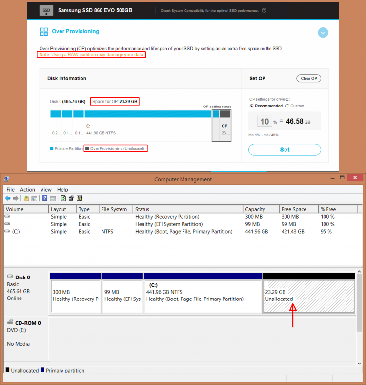
Task: Open the View menu
Action: pos(46,190)
